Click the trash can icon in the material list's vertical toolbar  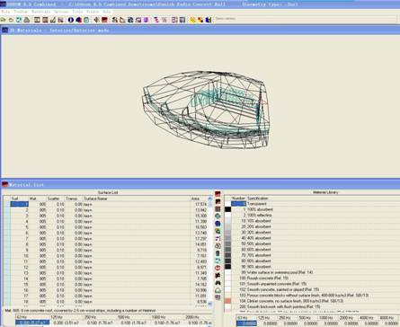[x=218, y=253]
